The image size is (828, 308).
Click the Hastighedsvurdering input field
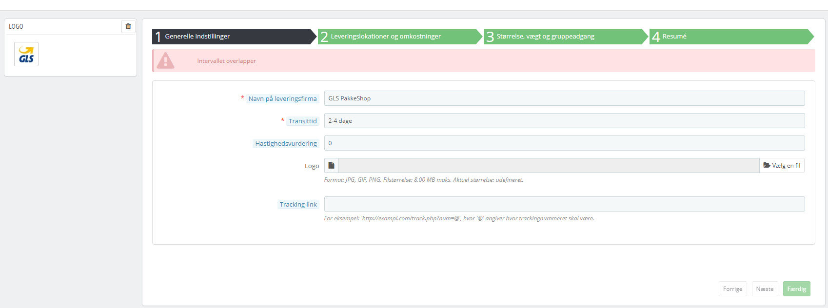564,143
